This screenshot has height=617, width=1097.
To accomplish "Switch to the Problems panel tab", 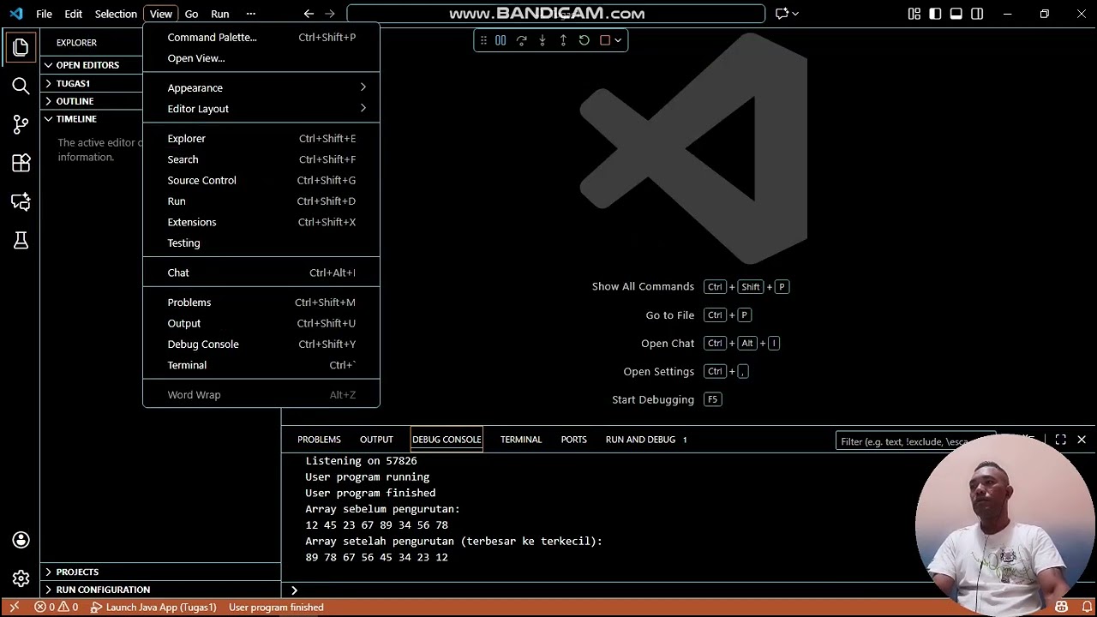I will coord(319,440).
